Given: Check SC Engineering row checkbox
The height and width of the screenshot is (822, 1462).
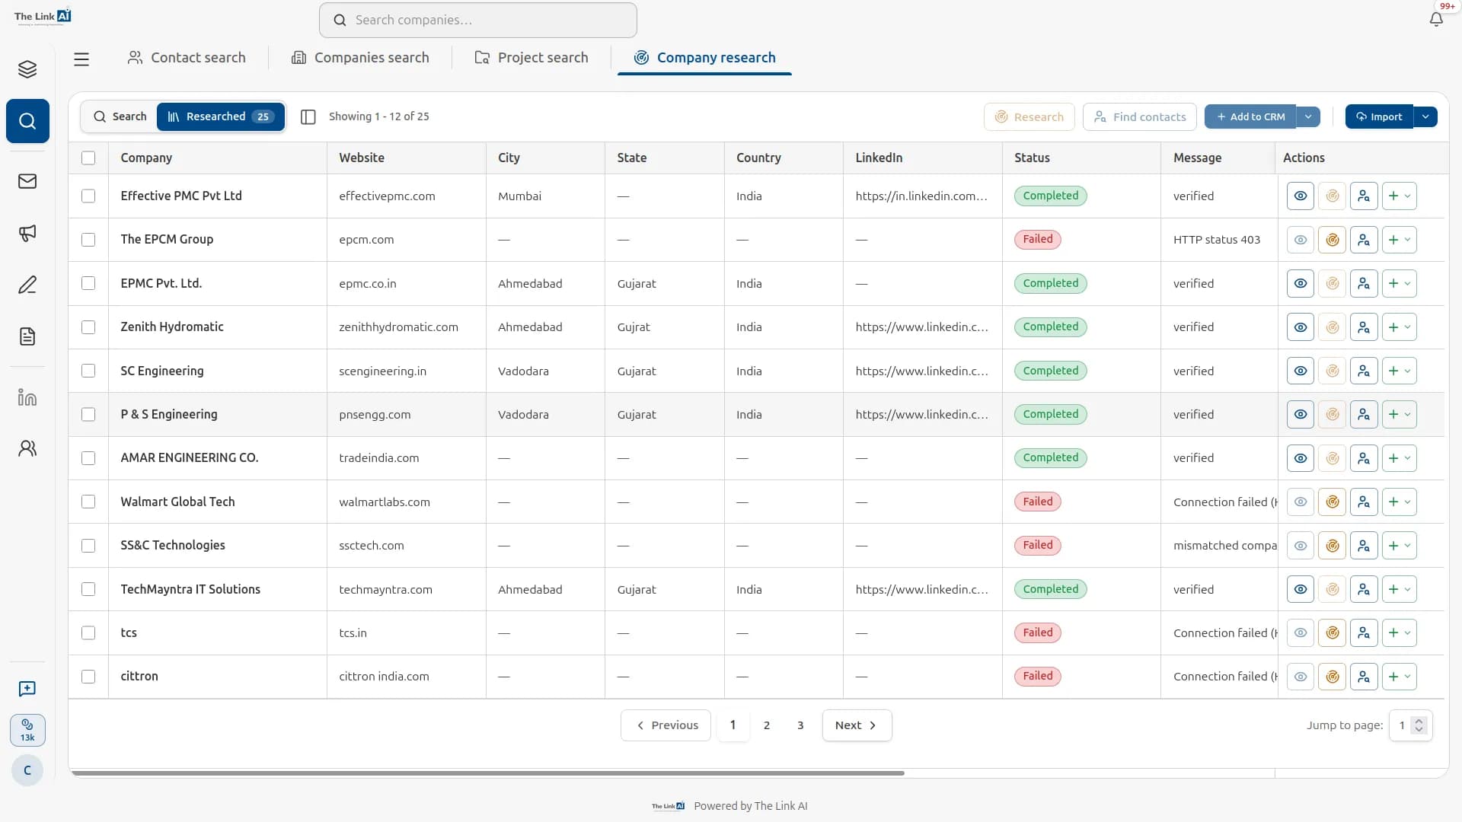Looking at the screenshot, I should click(x=88, y=371).
